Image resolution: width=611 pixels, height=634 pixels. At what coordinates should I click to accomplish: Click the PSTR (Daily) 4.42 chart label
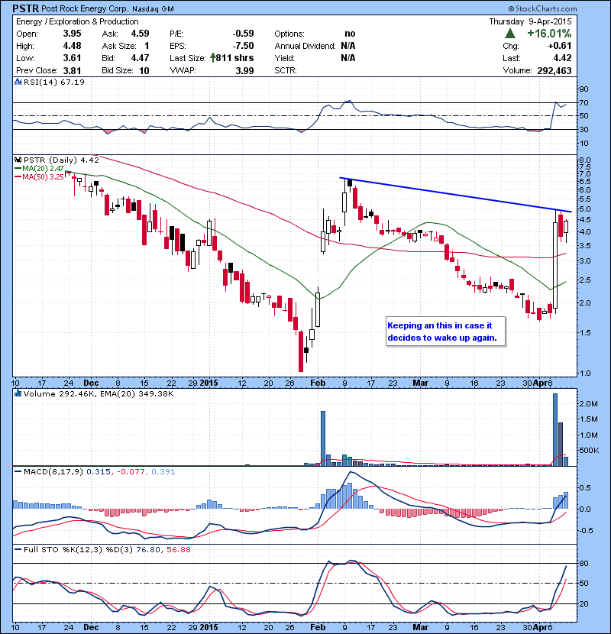(x=61, y=160)
